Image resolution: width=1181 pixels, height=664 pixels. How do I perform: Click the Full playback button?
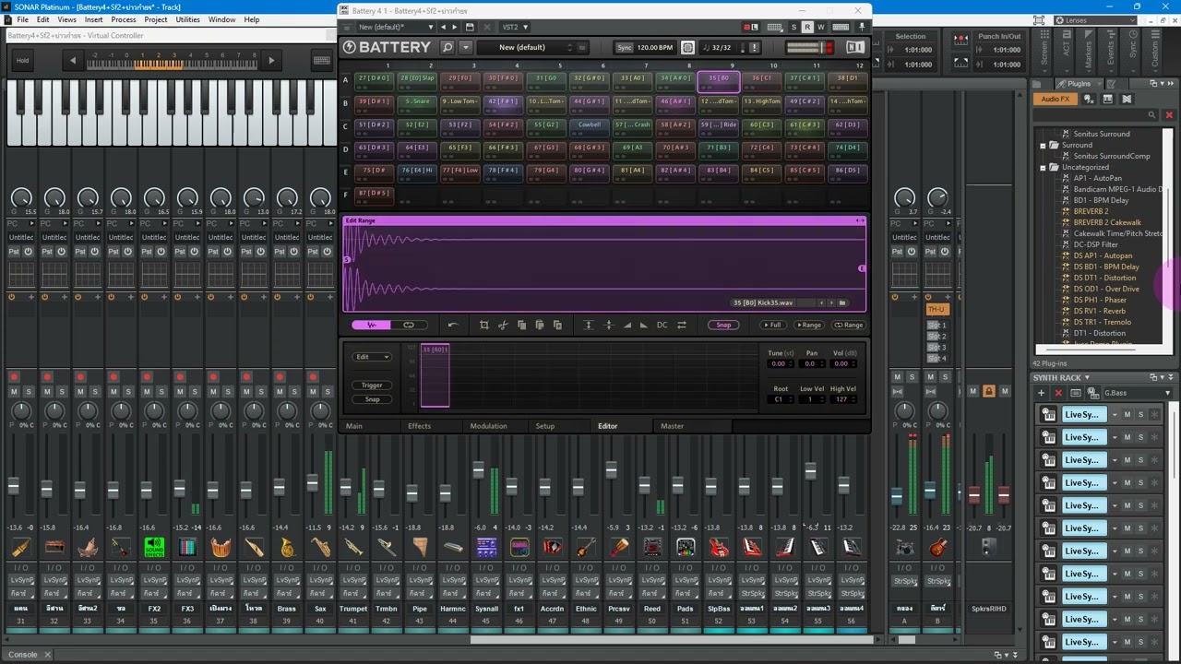[772, 325]
